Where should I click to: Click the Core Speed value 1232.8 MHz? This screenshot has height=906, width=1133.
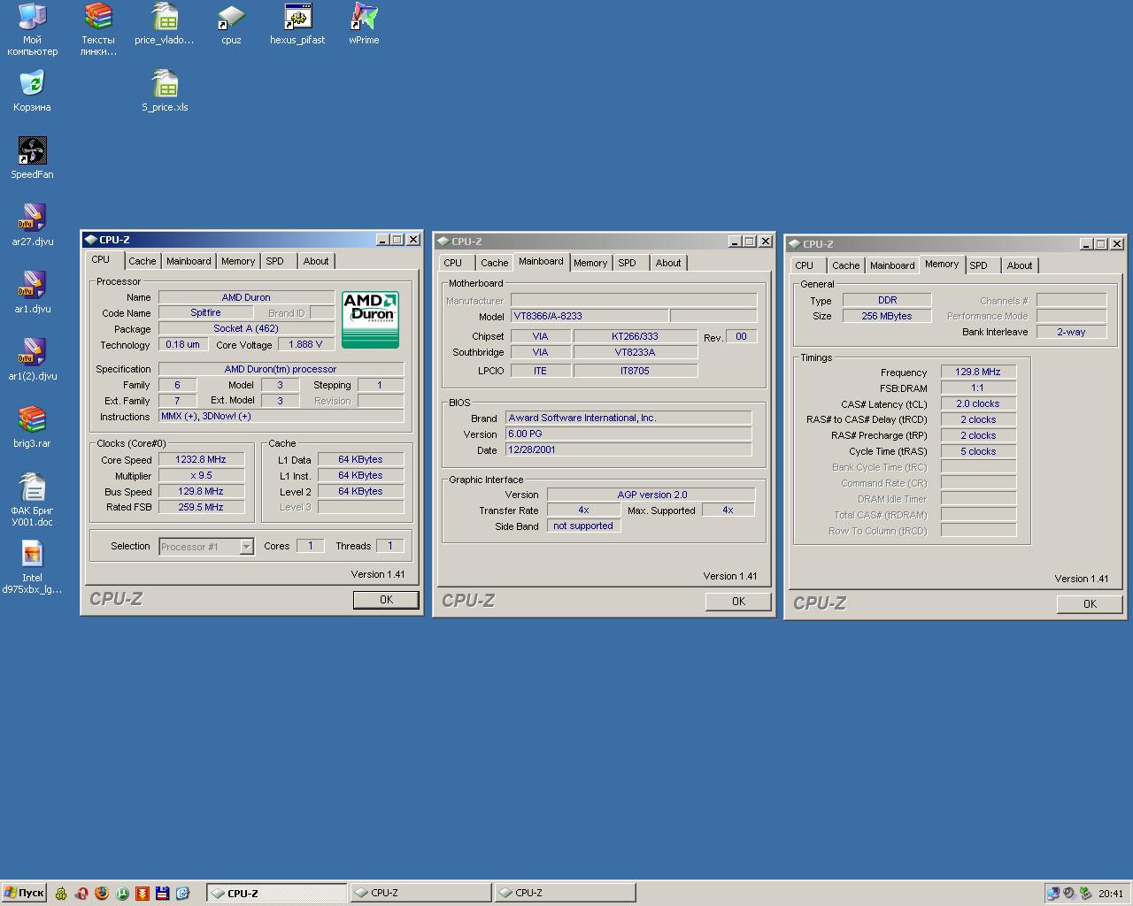click(200, 460)
